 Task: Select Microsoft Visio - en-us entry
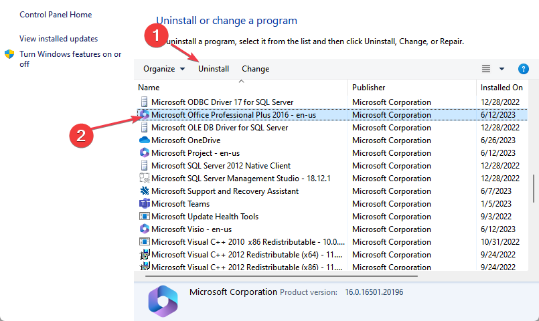point(191,229)
